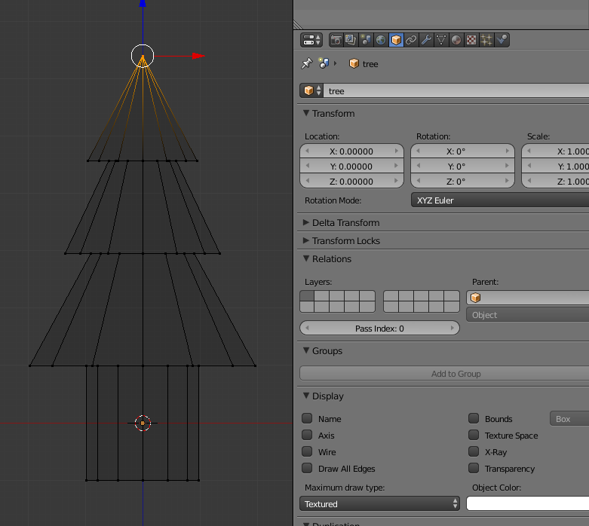
Task: Click the white Object Color swatch
Action: (x=528, y=503)
